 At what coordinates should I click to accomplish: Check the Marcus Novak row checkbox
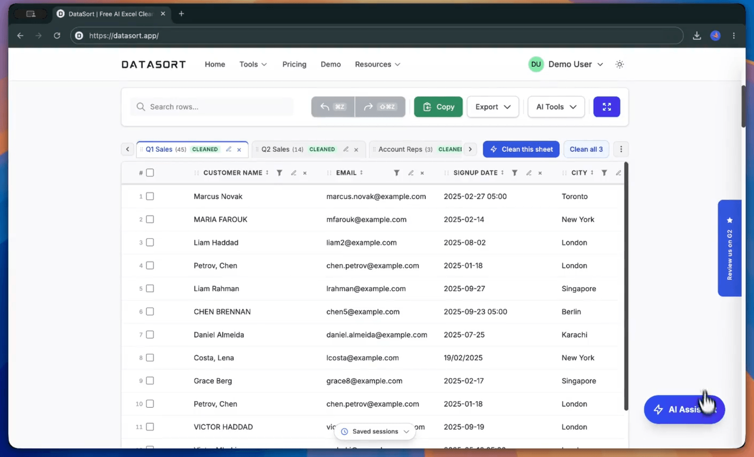point(150,196)
